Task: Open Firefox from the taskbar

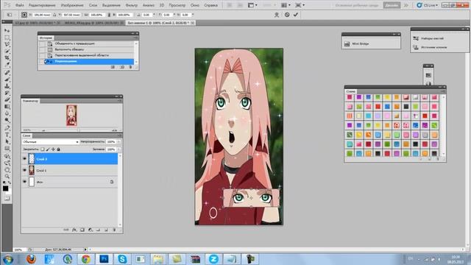Action: [31, 258]
